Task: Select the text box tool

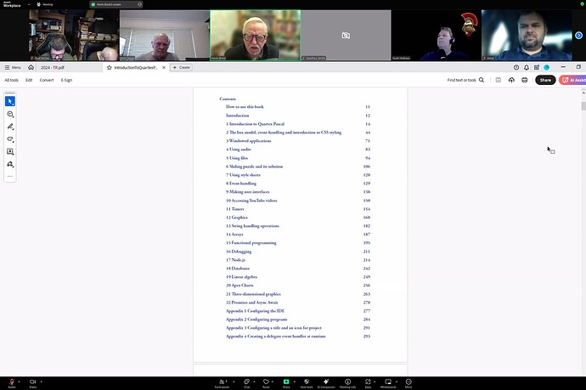Action: 10,151
